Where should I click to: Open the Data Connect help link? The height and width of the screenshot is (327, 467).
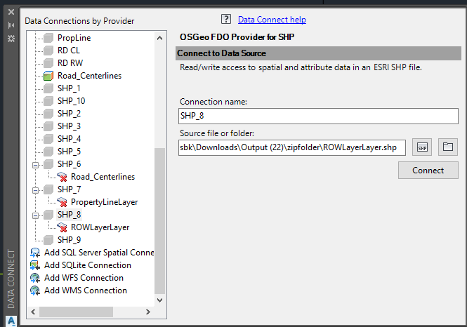272,20
